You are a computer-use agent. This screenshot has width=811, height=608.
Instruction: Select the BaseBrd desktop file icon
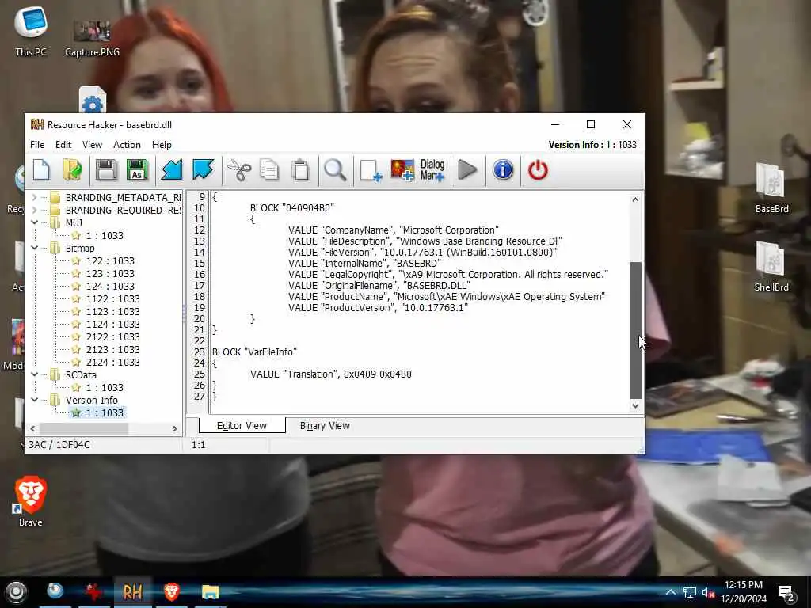(x=771, y=188)
